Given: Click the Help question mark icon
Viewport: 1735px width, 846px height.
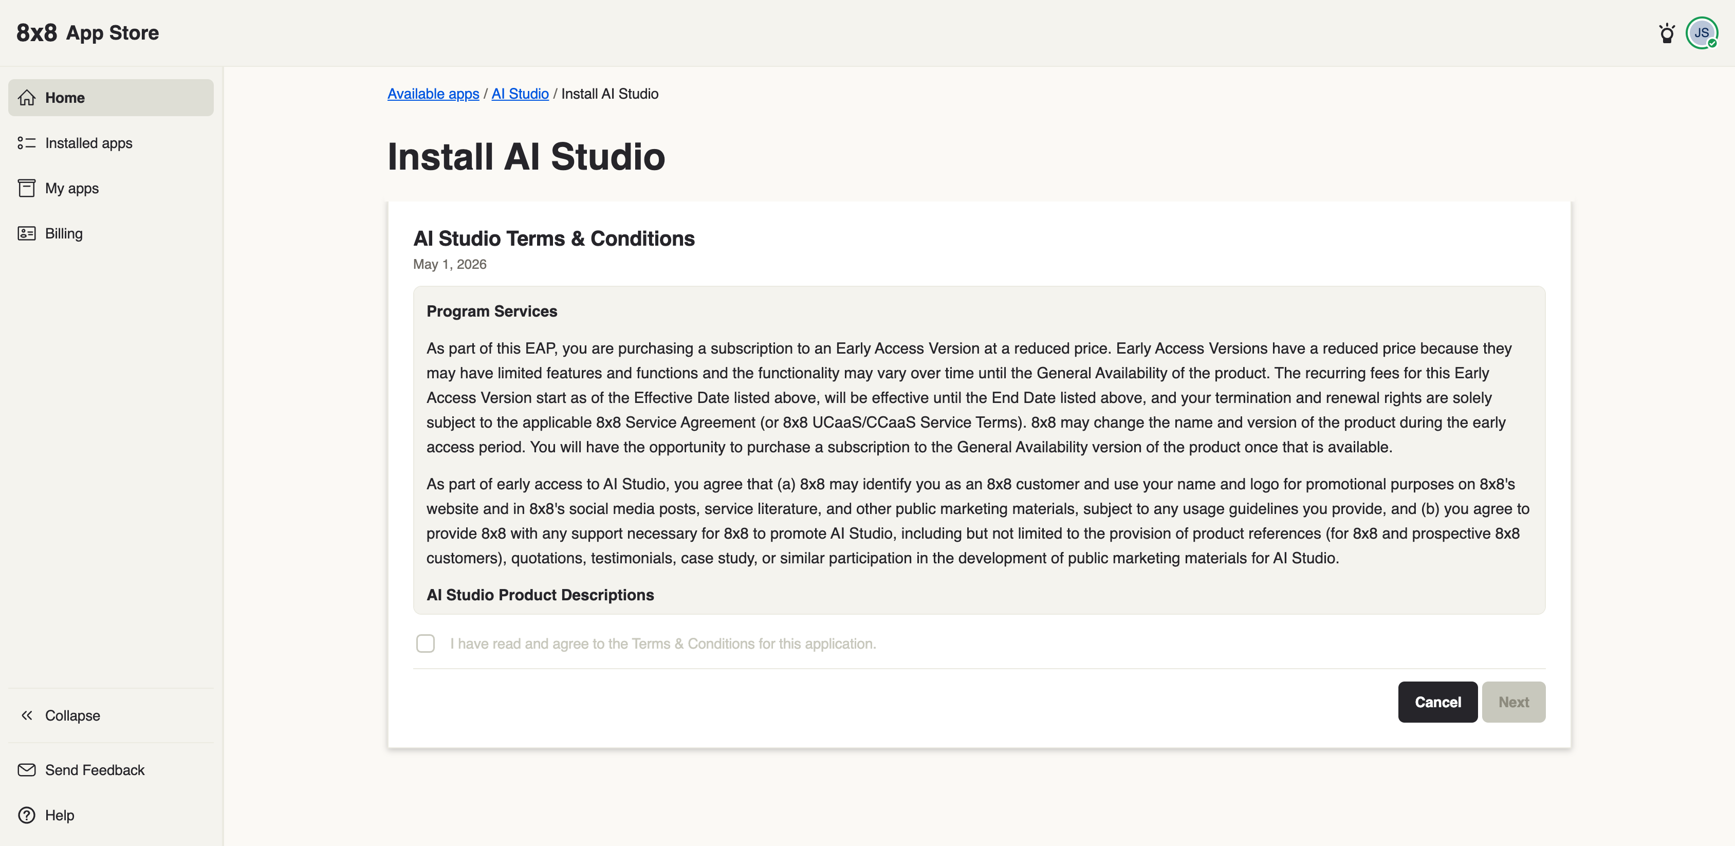Looking at the screenshot, I should (27, 815).
